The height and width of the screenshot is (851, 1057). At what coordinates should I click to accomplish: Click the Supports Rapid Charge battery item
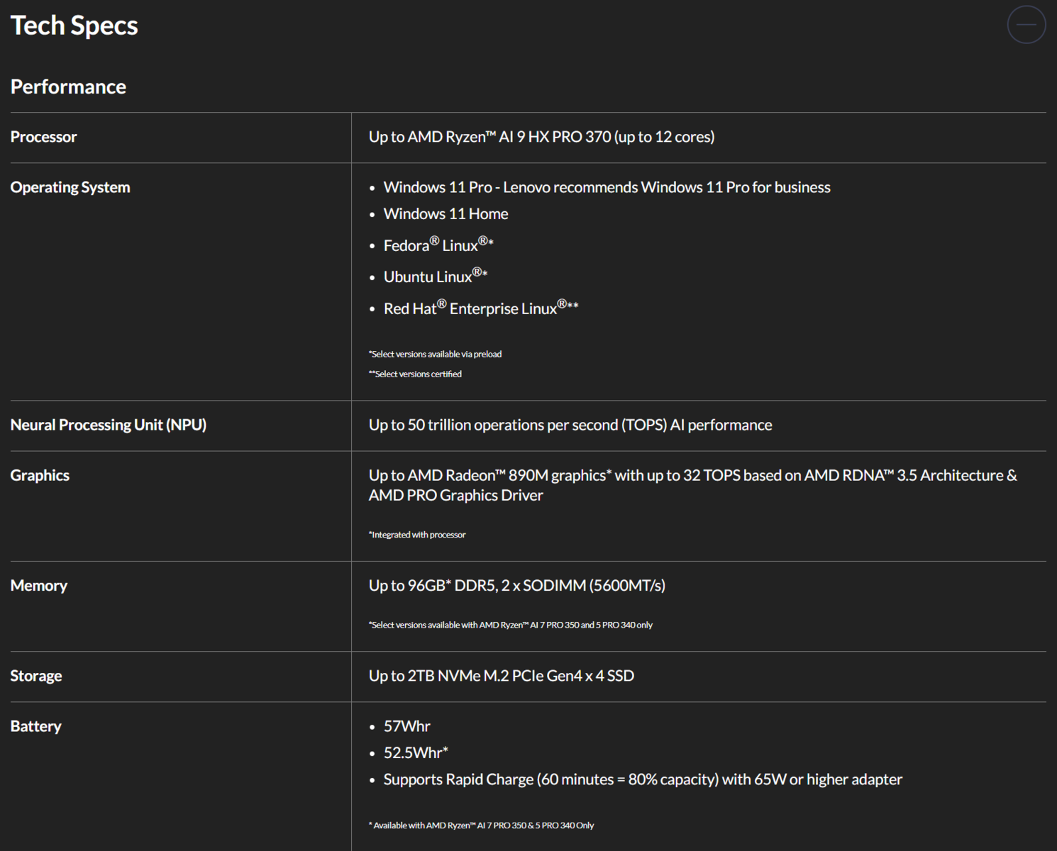pos(642,779)
